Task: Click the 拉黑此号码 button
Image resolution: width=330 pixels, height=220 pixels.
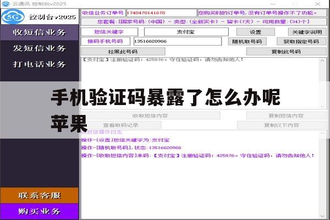Action: (123, 52)
